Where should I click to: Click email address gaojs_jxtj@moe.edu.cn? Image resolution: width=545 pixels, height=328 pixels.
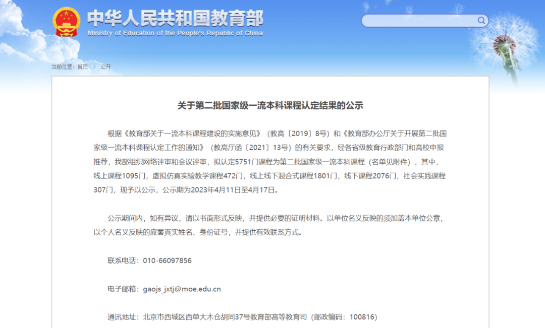(182, 289)
